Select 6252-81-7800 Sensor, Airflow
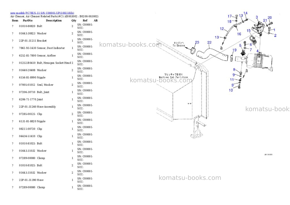This screenshot has height=205, width=290. pyautogui.click(x=37, y=55)
